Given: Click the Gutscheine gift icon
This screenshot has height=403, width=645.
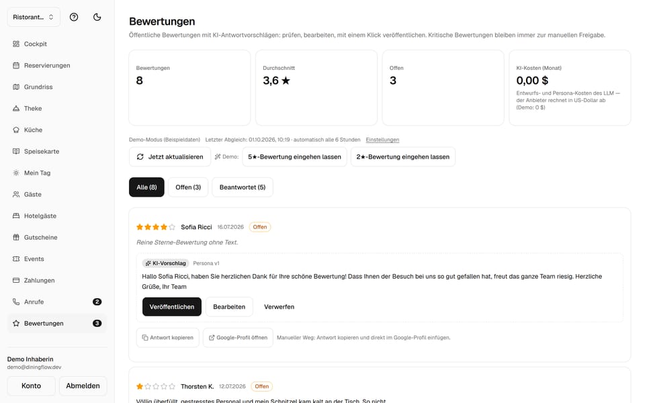Looking at the screenshot, I should click(16, 237).
